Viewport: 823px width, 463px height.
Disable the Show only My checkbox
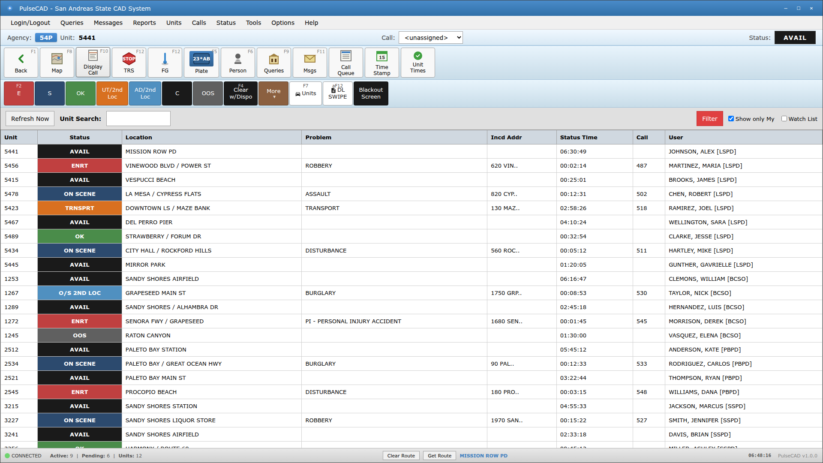click(732, 119)
